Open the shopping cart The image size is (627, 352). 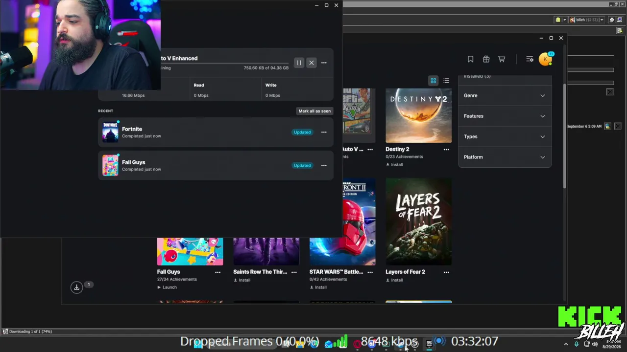[x=502, y=59]
